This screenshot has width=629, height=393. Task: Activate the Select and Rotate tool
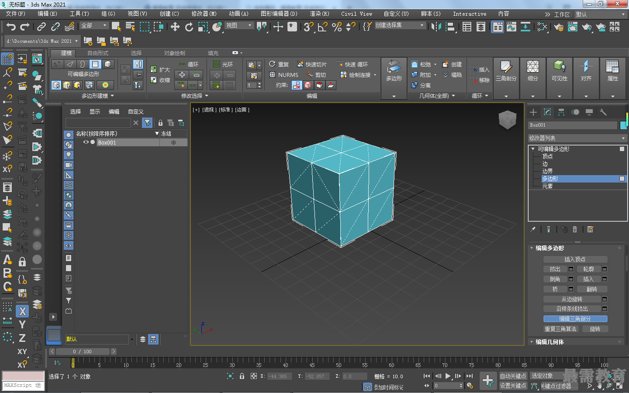[189, 27]
